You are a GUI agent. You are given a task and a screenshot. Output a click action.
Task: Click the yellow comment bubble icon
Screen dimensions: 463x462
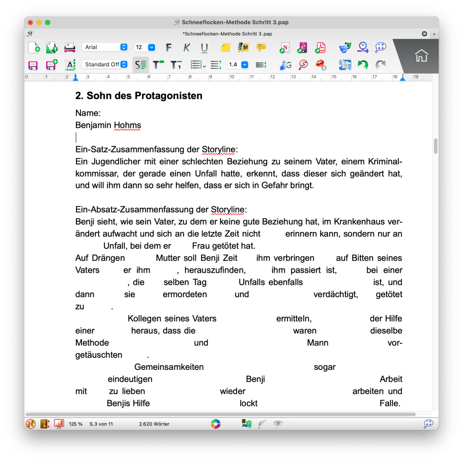point(261,47)
